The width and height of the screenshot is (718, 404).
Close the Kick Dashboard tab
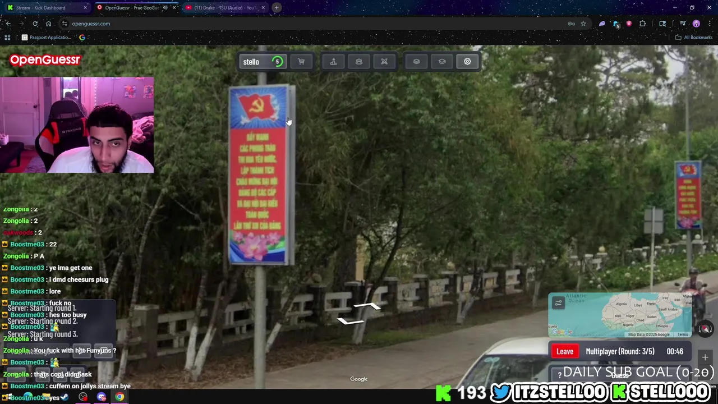85,8
